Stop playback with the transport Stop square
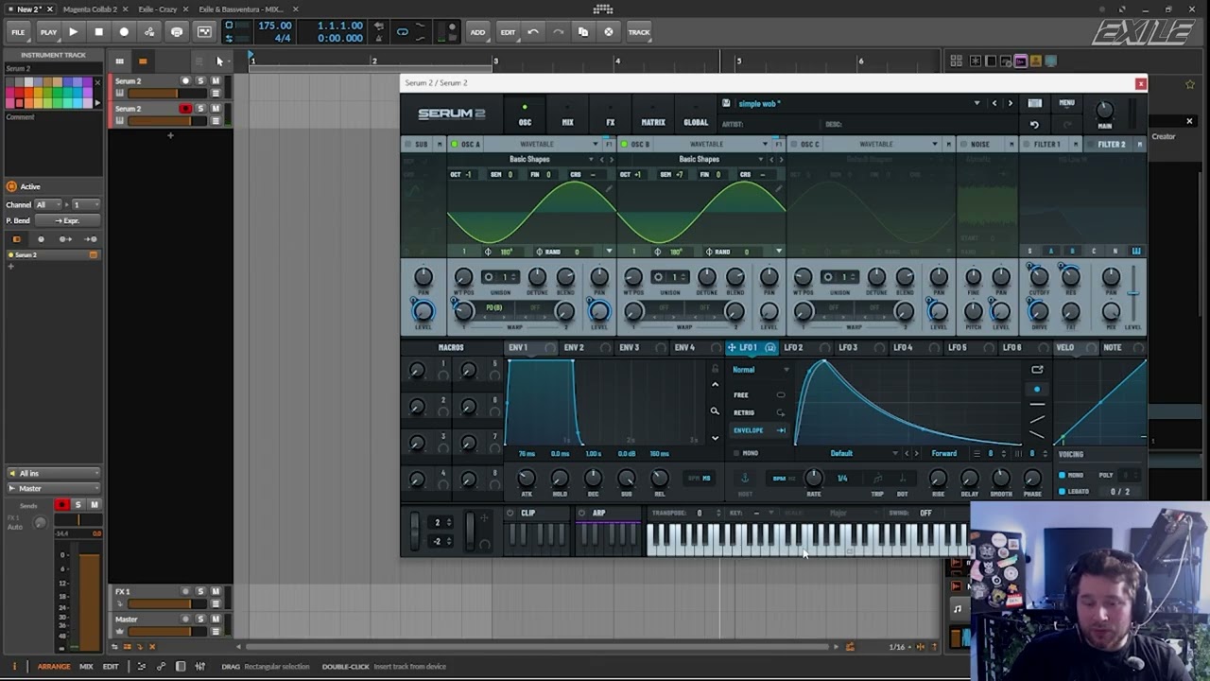The image size is (1210, 681). 98,32
